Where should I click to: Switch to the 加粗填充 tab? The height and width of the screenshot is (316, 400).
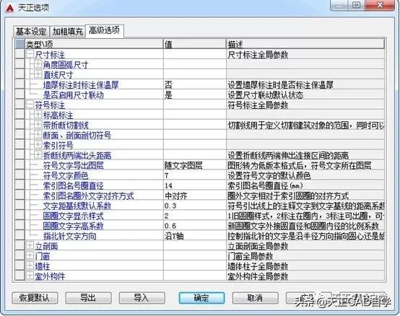click(x=68, y=32)
